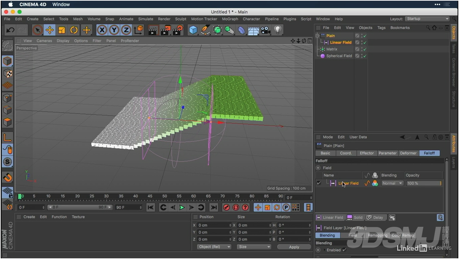The width and height of the screenshot is (459, 259).
Task: Go to end of animation
Action: 214,207
